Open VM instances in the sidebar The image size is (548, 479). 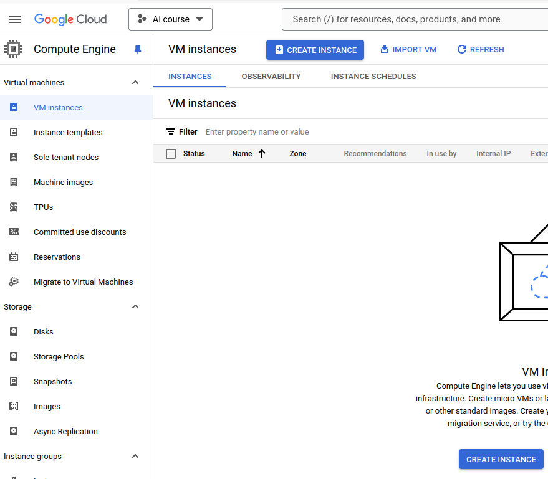58,108
